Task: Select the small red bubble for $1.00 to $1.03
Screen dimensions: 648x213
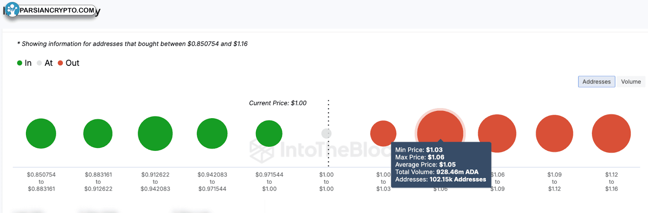Action: [383, 134]
